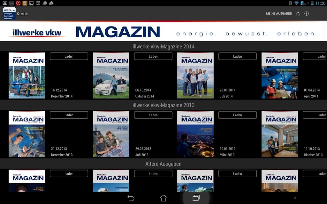Image resolution: width=327 pixels, height=204 pixels.
Task: Select the date text 29.06.2013
Action: (143, 149)
